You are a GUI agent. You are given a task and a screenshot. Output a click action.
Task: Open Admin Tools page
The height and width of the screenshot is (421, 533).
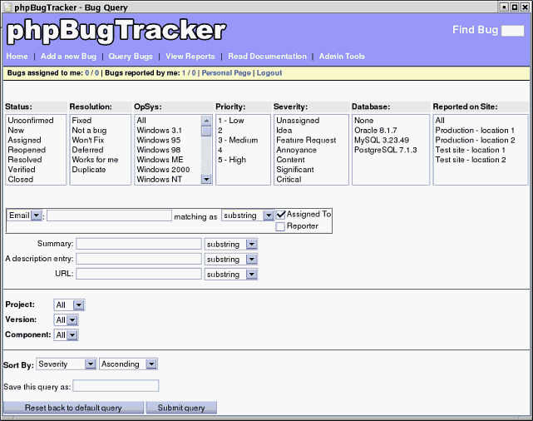(342, 57)
